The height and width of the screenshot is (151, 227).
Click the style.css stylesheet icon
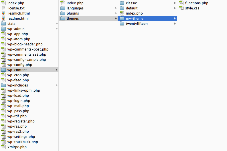(181, 8)
